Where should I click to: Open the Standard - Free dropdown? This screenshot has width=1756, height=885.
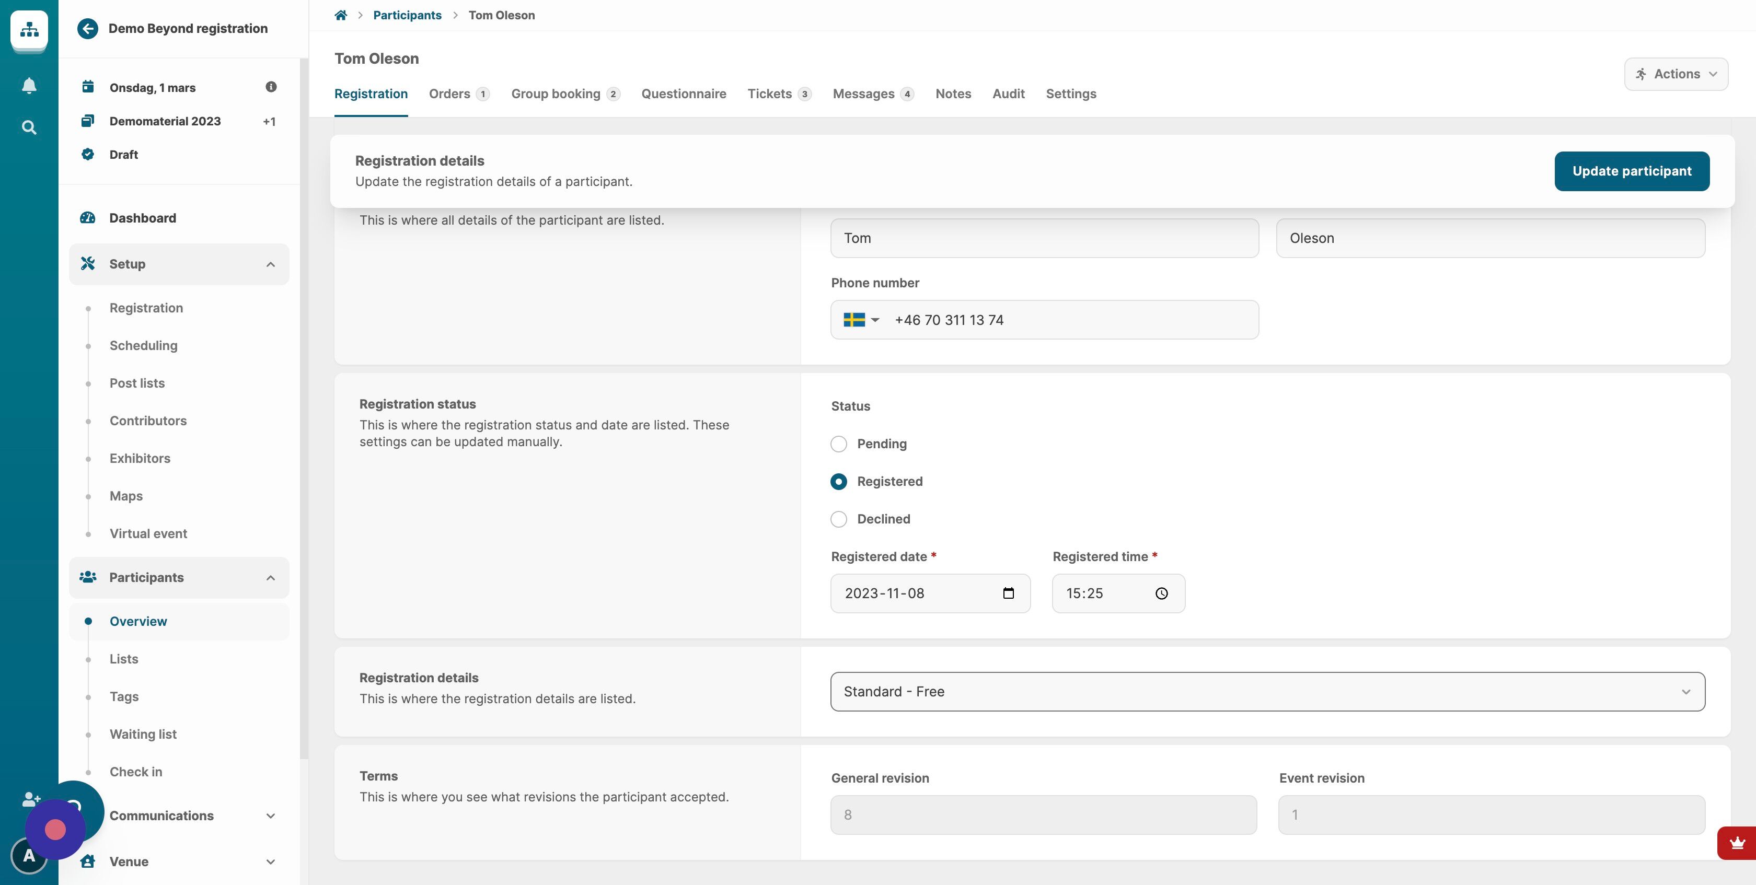pos(1267,692)
